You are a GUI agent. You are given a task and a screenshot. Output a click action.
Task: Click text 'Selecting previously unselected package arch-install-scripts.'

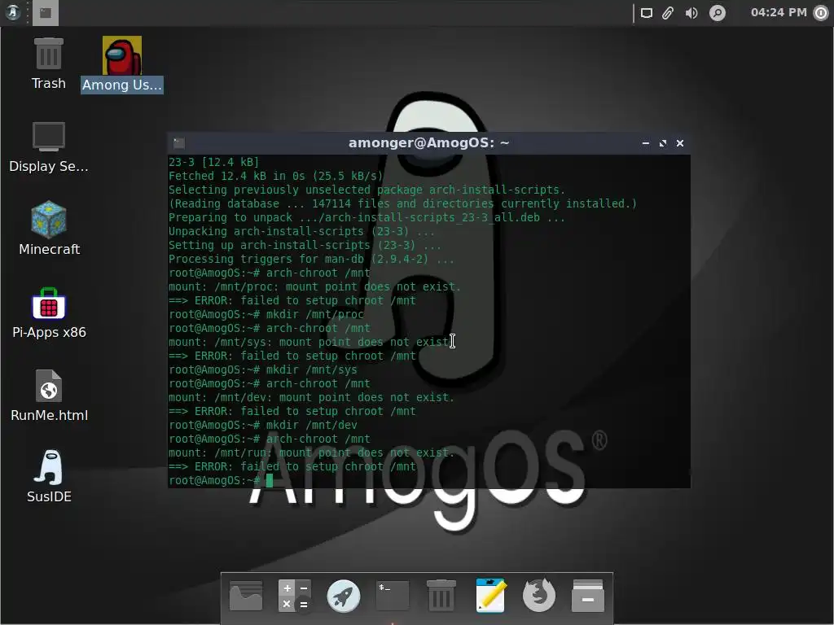367,190
